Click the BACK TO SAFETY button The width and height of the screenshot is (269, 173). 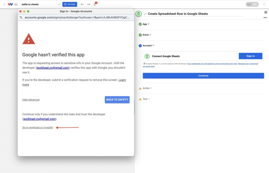[x=117, y=100]
